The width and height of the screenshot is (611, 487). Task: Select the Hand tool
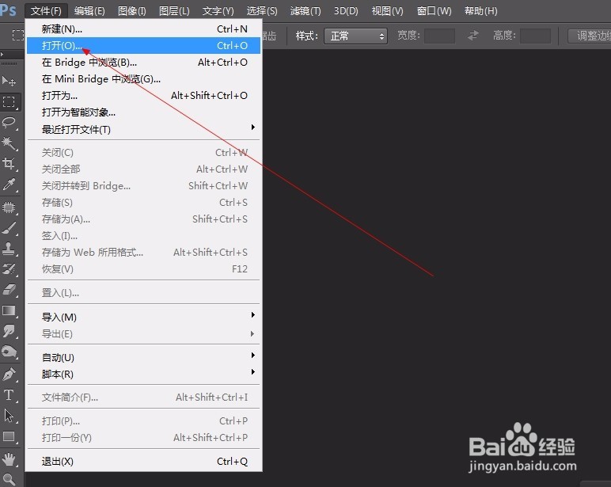click(x=9, y=460)
